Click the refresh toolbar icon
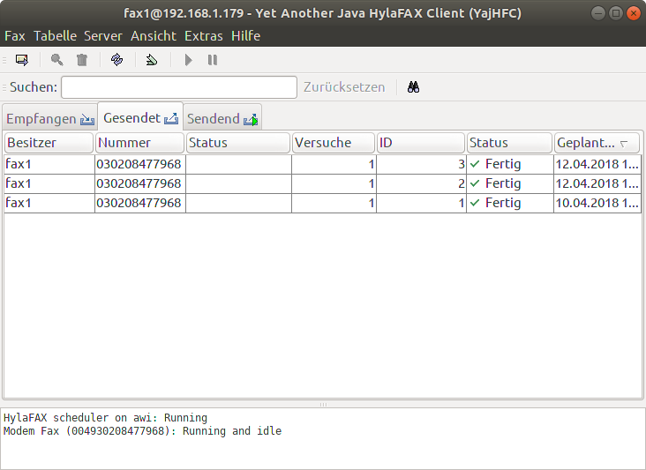 [117, 60]
